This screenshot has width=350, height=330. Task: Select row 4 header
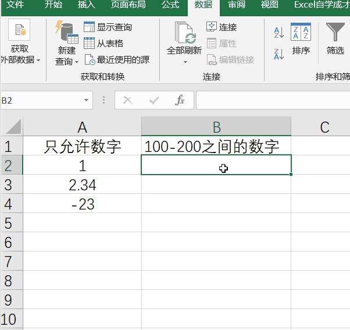point(12,204)
